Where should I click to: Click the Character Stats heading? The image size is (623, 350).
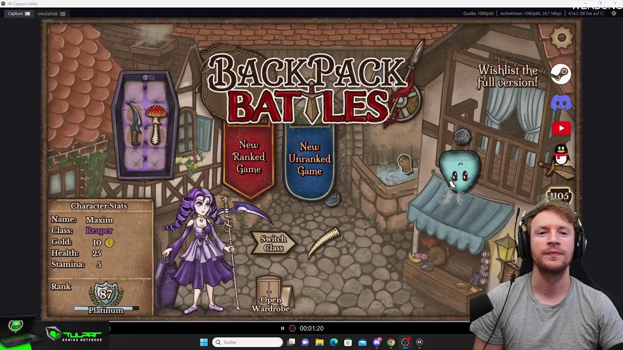tap(99, 206)
